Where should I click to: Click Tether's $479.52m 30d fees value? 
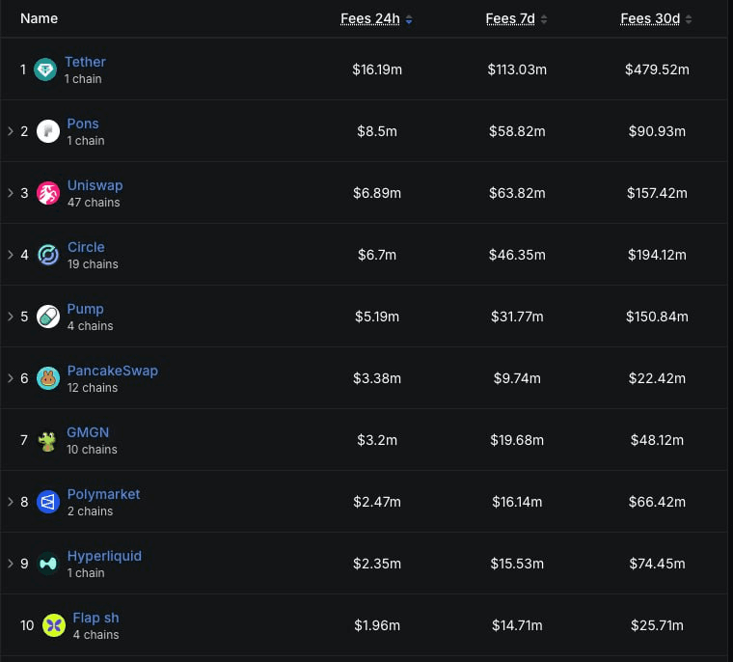657,69
